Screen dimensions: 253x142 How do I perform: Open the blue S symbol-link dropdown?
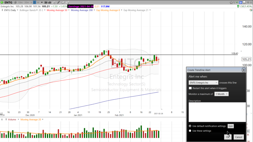coord(241,2)
